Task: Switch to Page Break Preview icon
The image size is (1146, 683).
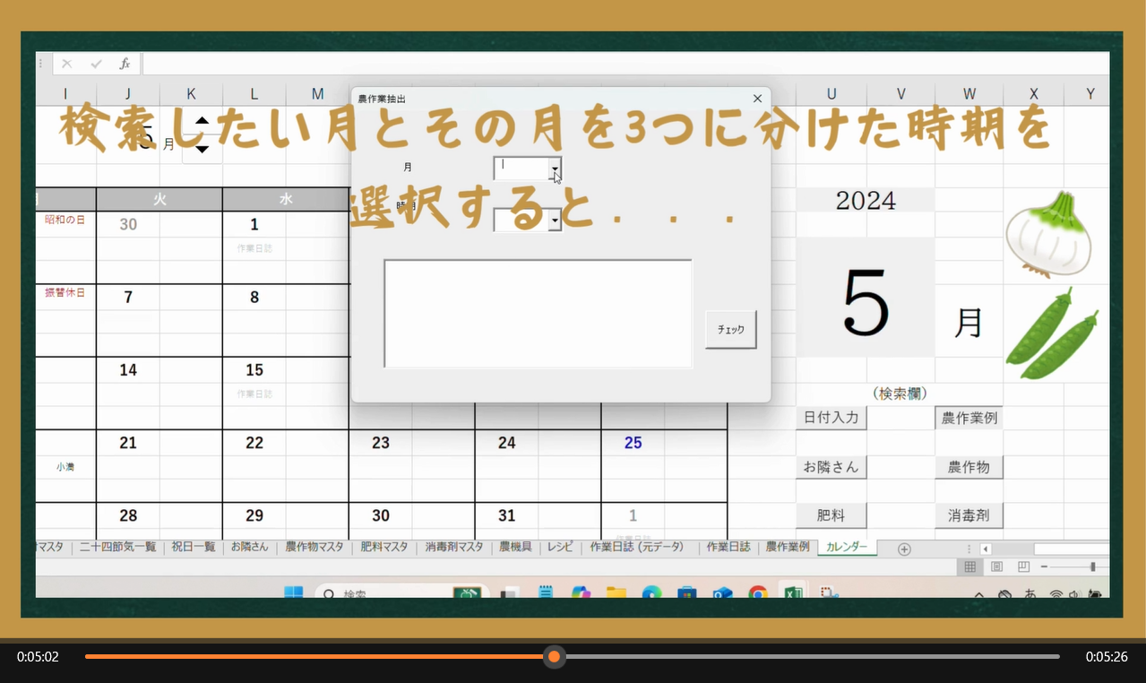Action: tap(1023, 567)
